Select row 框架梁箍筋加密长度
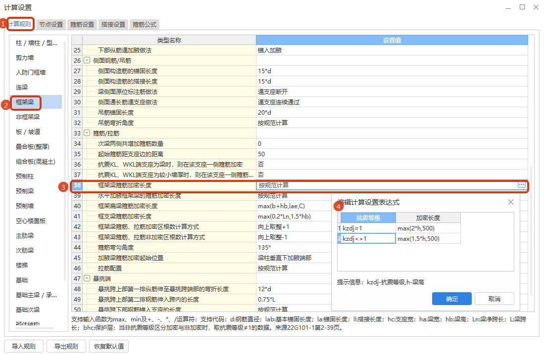This screenshot has height=354, width=544. pos(299,185)
